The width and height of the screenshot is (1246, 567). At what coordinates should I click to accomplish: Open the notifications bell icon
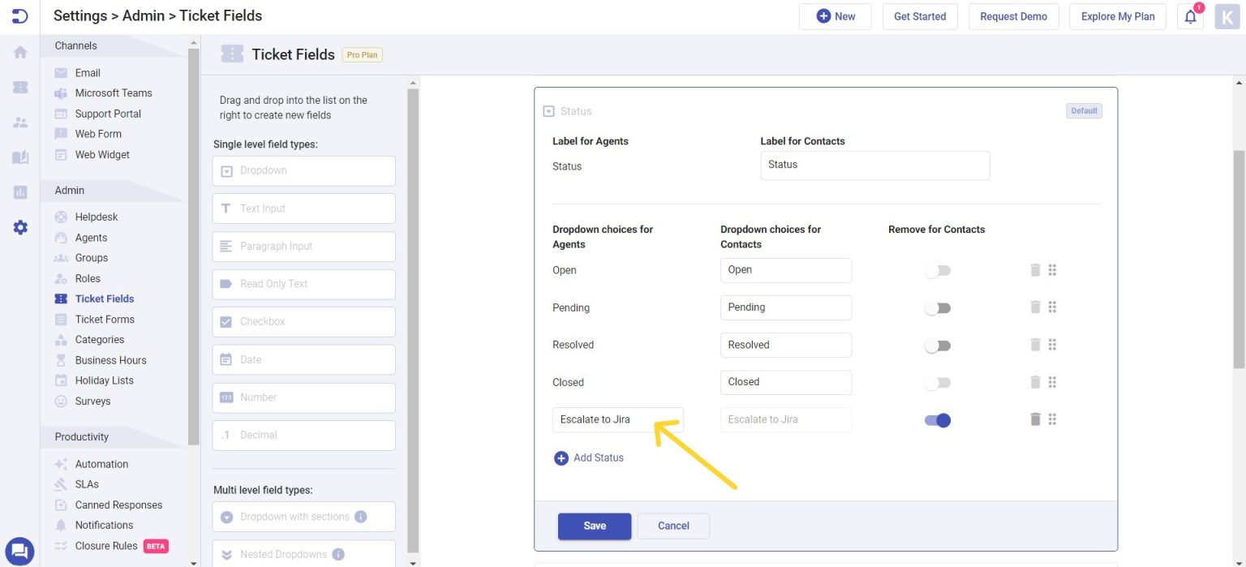coord(1188,16)
